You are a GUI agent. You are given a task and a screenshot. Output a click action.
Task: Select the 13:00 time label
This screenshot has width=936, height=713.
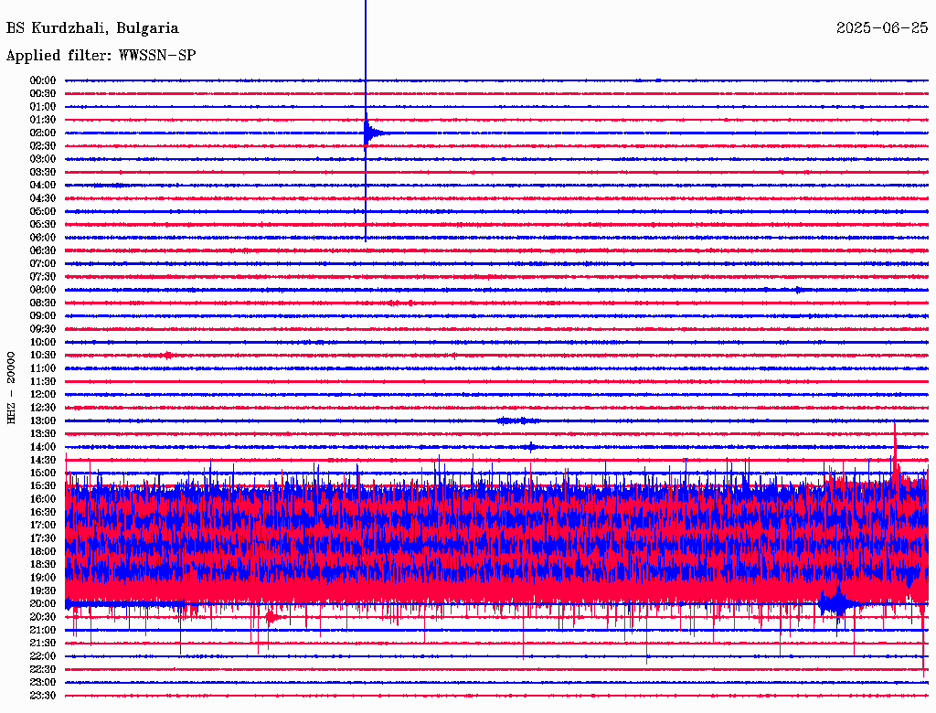43,420
